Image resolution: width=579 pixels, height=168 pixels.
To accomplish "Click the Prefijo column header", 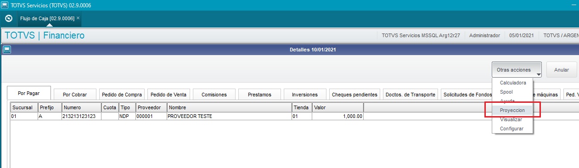I will [50, 107].
